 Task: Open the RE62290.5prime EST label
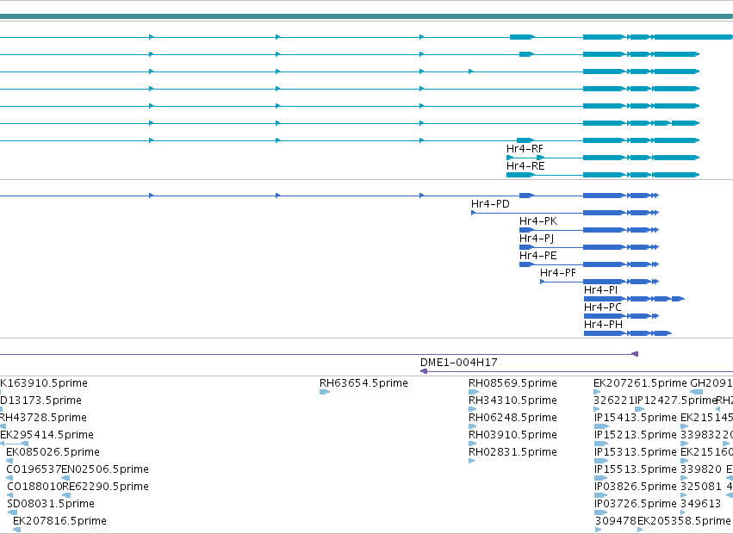(x=105, y=487)
